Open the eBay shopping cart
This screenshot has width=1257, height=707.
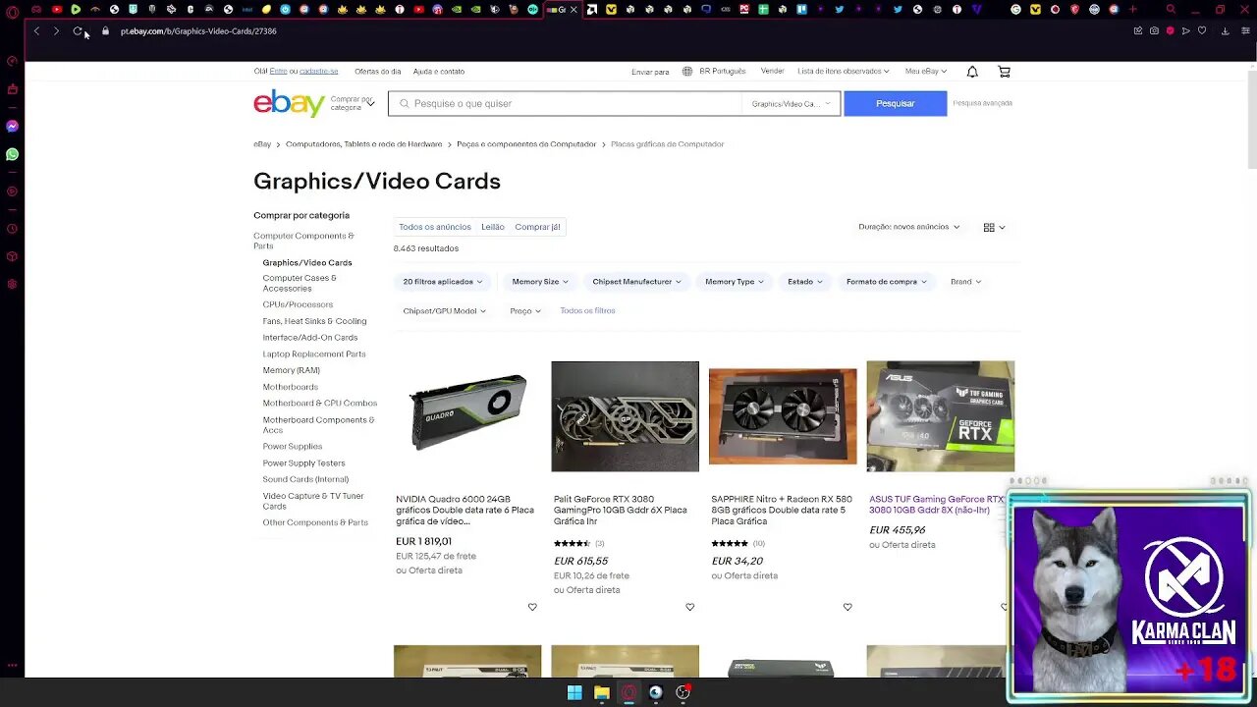(x=1004, y=72)
